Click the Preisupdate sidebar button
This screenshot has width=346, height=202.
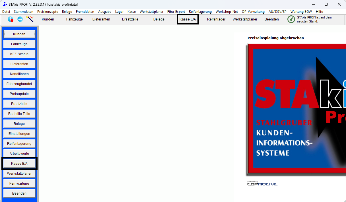(19, 94)
